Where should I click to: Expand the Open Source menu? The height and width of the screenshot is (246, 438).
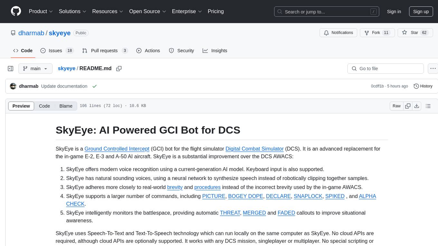[148, 11]
